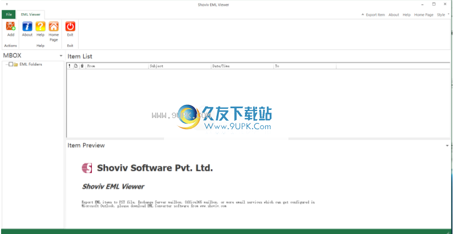Click the Home Page link at top right

pyautogui.click(x=423, y=15)
